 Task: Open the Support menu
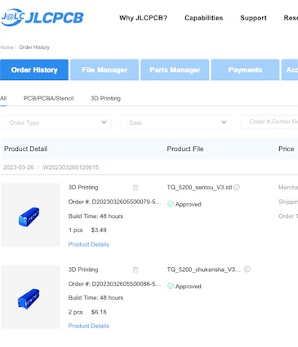tap(253, 18)
